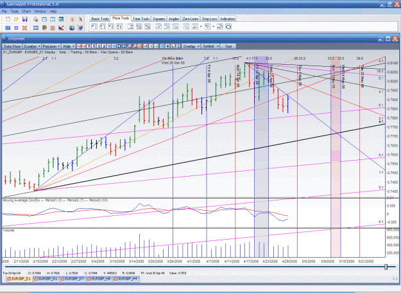Open the Overlay dropdown
Screen dimensions: 401x293
tap(191, 46)
